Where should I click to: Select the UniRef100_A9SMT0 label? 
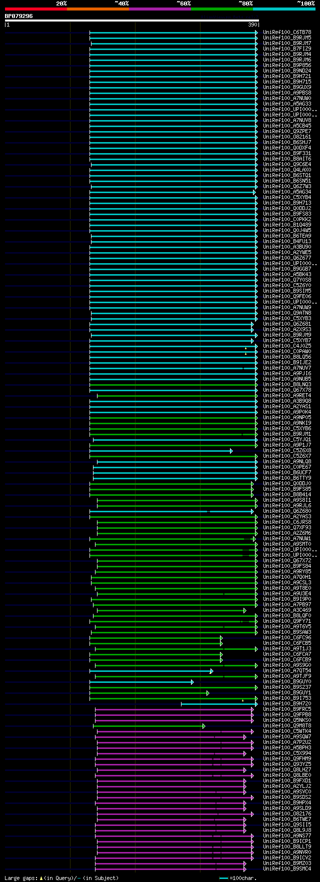[287, 544]
